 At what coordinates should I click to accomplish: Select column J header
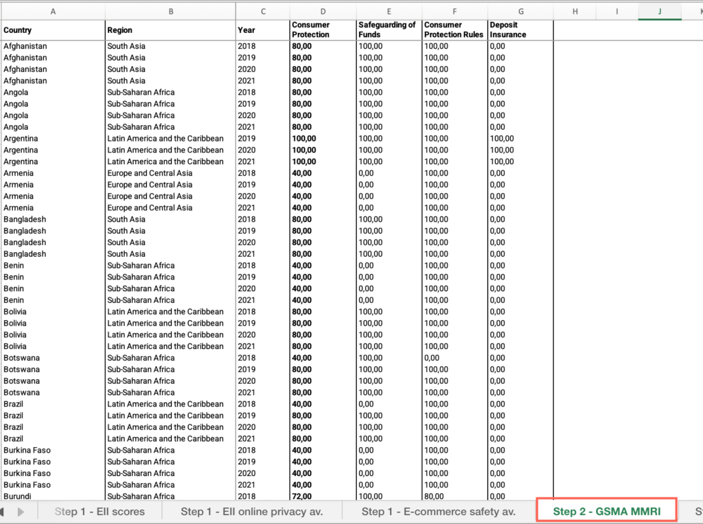(660, 12)
